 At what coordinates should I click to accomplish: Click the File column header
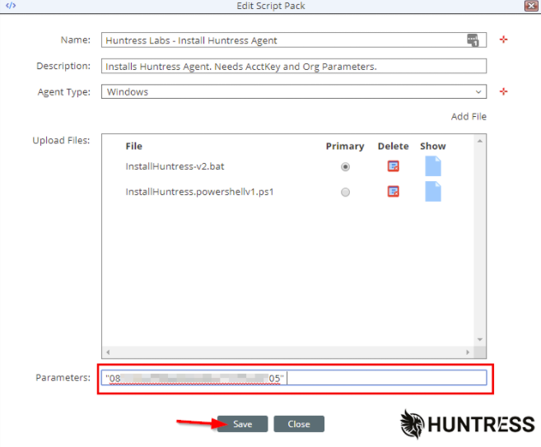coord(134,147)
